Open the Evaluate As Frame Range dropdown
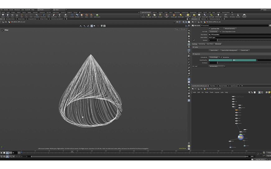 [x=214, y=57]
